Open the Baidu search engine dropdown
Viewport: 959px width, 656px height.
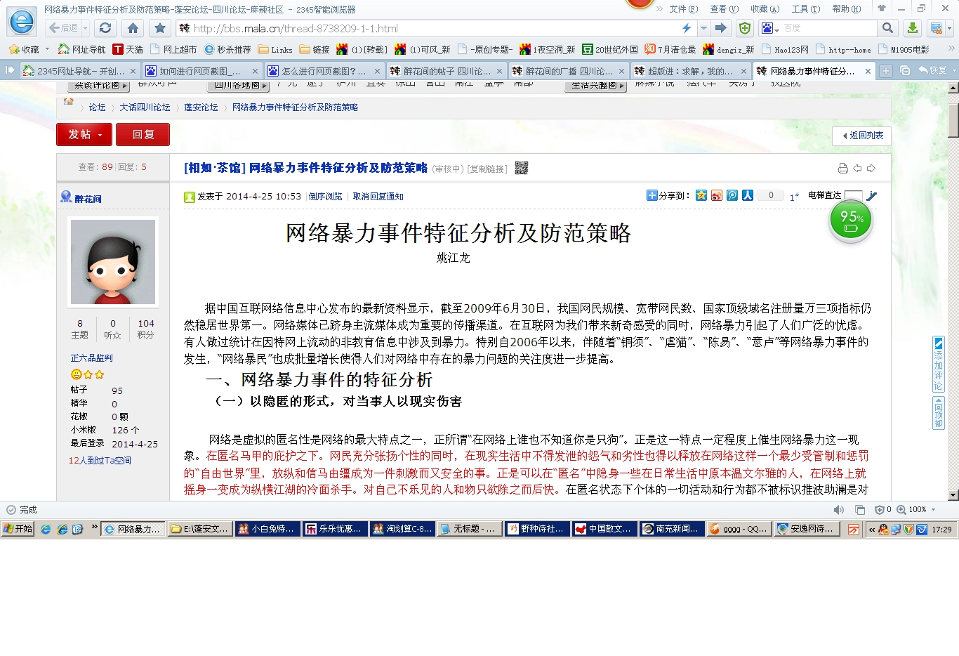click(x=776, y=29)
